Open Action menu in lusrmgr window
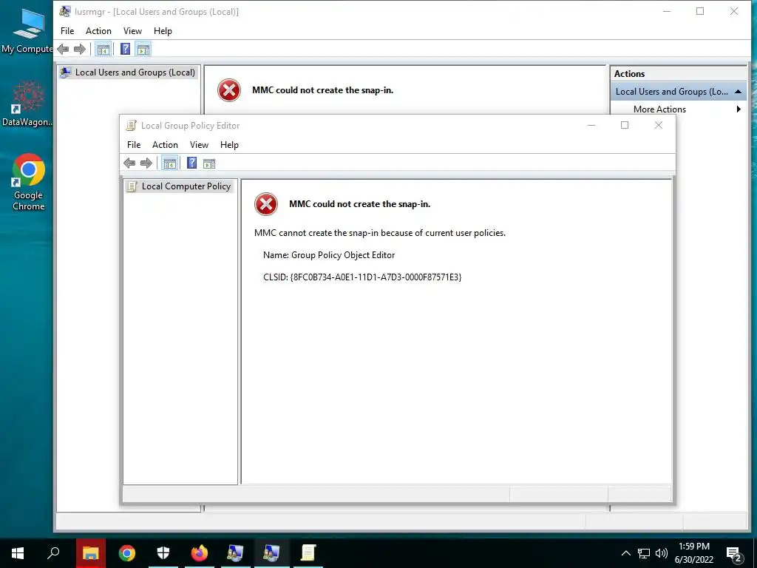This screenshot has width=757, height=568. [98, 31]
